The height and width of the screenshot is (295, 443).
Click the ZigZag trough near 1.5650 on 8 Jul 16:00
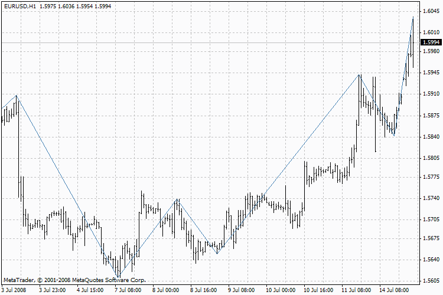[x=217, y=254]
